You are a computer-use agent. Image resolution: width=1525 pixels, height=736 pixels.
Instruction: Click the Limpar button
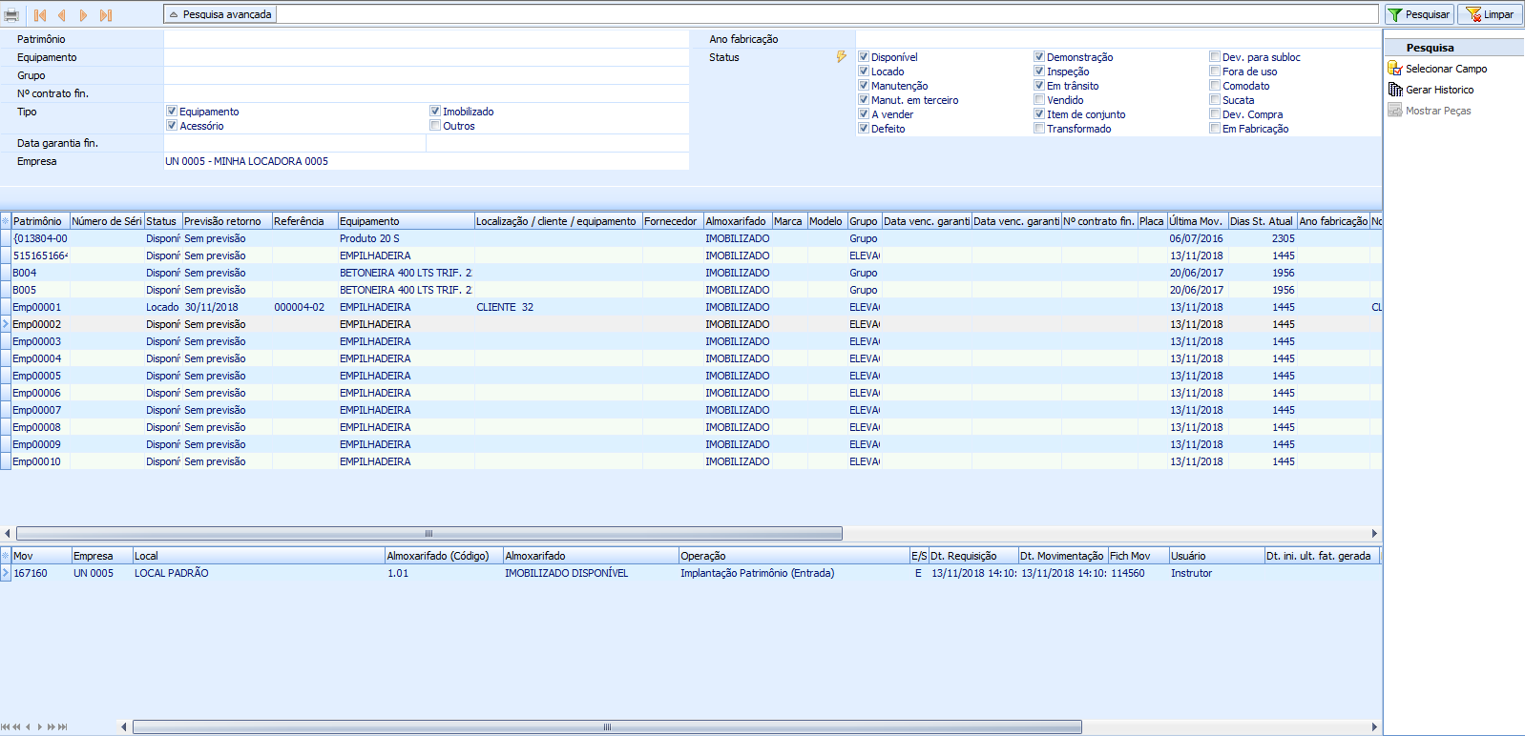coord(1490,14)
